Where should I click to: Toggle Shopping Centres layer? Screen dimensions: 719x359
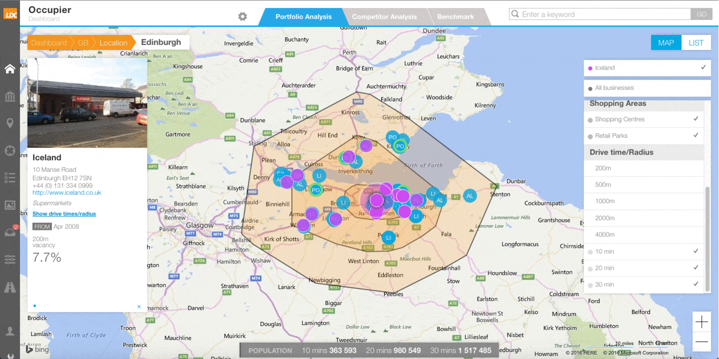tap(644, 119)
